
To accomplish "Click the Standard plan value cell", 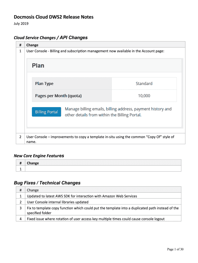I will pyautogui.click(x=144, y=83).
